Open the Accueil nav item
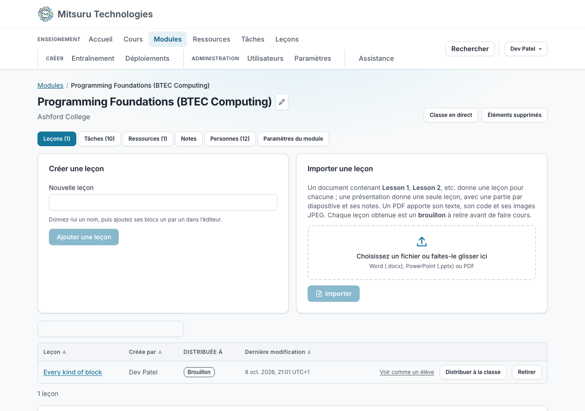Screen dimensions: 585x411 (x=101, y=39)
